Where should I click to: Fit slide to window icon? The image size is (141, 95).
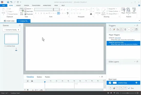pyautogui.click(x=137, y=93)
